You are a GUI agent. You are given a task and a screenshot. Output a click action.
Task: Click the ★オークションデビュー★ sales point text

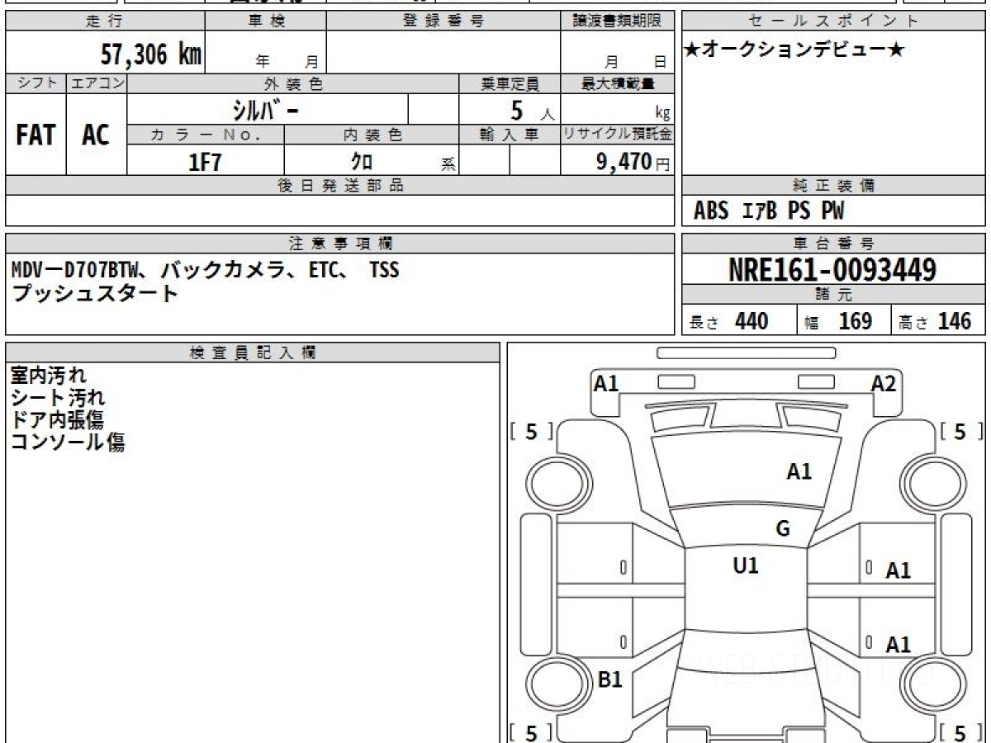[x=794, y=50]
